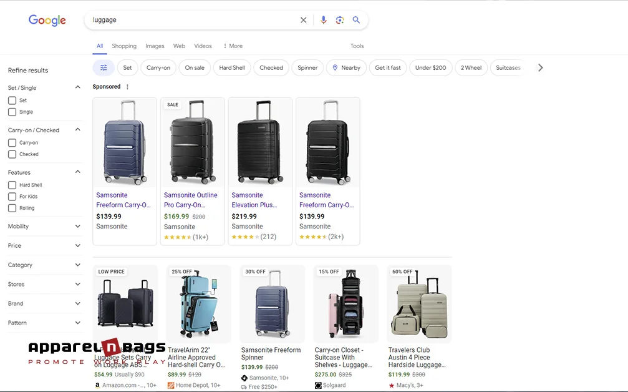The image size is (628, 392).
Task: Open the Images search tab
Action: [155, 46]
